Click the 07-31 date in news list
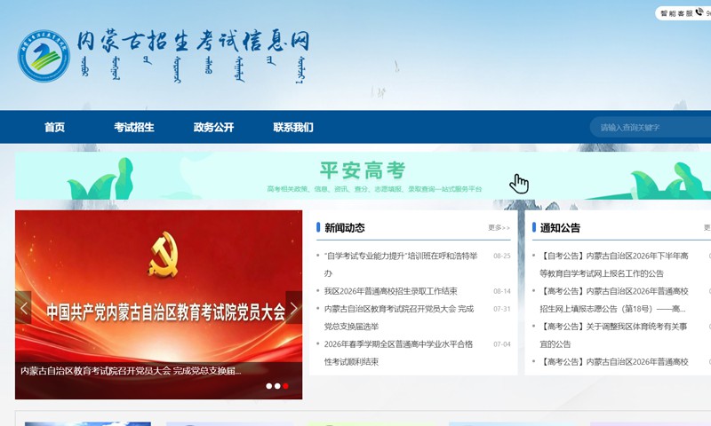711x426 pixels. pyautogui.click(x=502, y=309)
